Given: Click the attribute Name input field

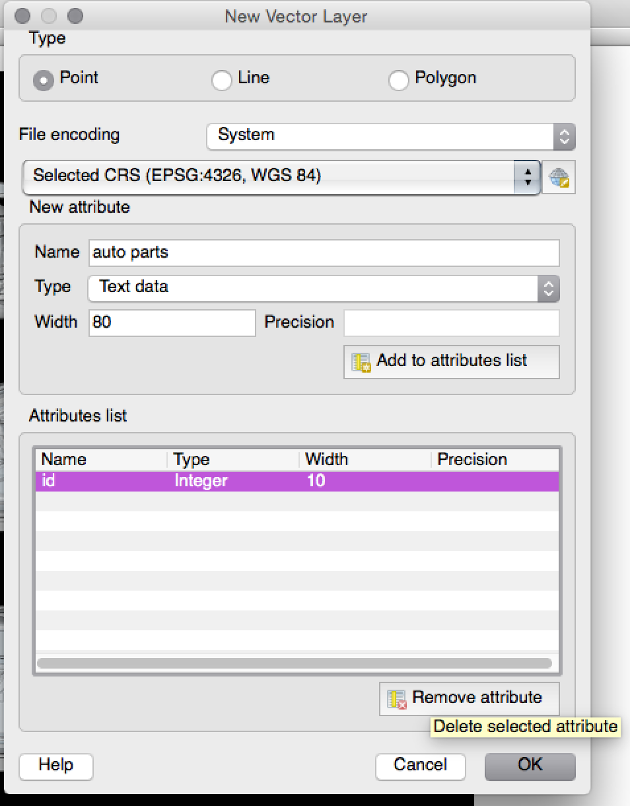Looking at the screenshot, I should point(324,253).
